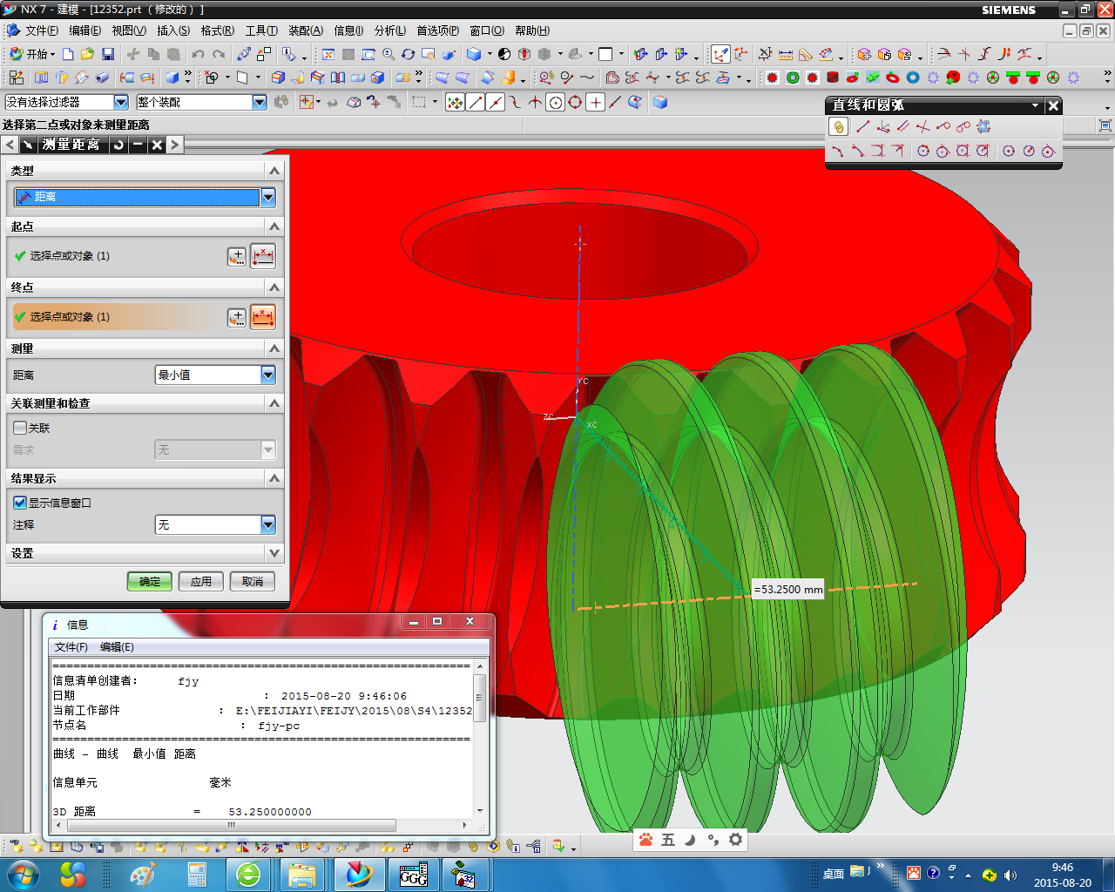Select the associative line tool in Lines and Arcs
Image resolution: width=1115 pixels, height=892 pixels.
point(838,127)
